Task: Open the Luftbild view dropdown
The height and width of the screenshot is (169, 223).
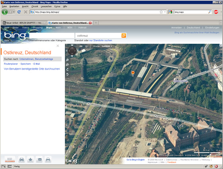Action: pyautogui.click(x=107, y=46)
